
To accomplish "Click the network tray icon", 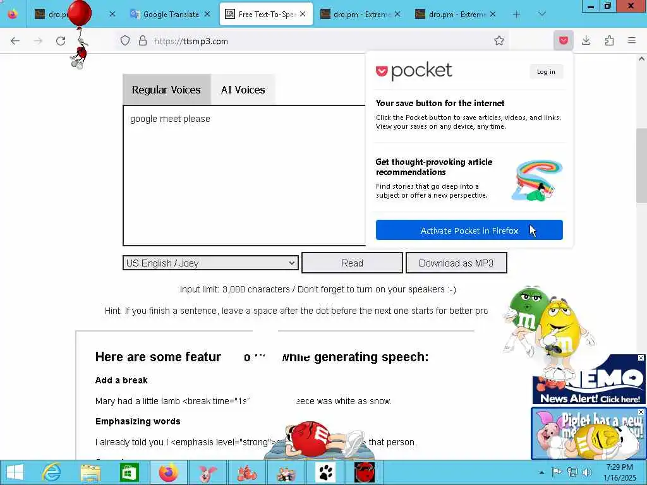I will point(572,472).
